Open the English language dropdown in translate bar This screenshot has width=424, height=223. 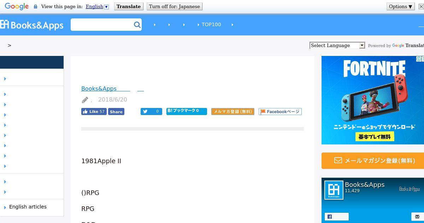tap(97, 6)
